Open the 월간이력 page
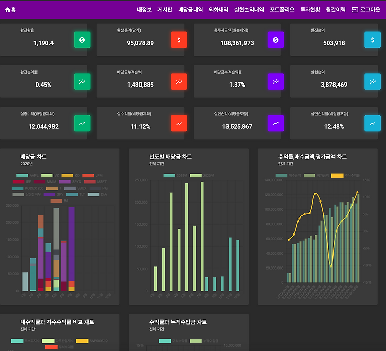This screenshot has width=386, height=351. [x=336, y=10]
